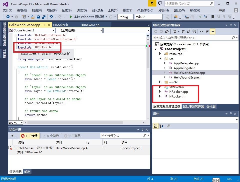Click the Categorized icon in Properties panel
The height and width of the screenshot is (182, 240).
(x=155, y=126)
